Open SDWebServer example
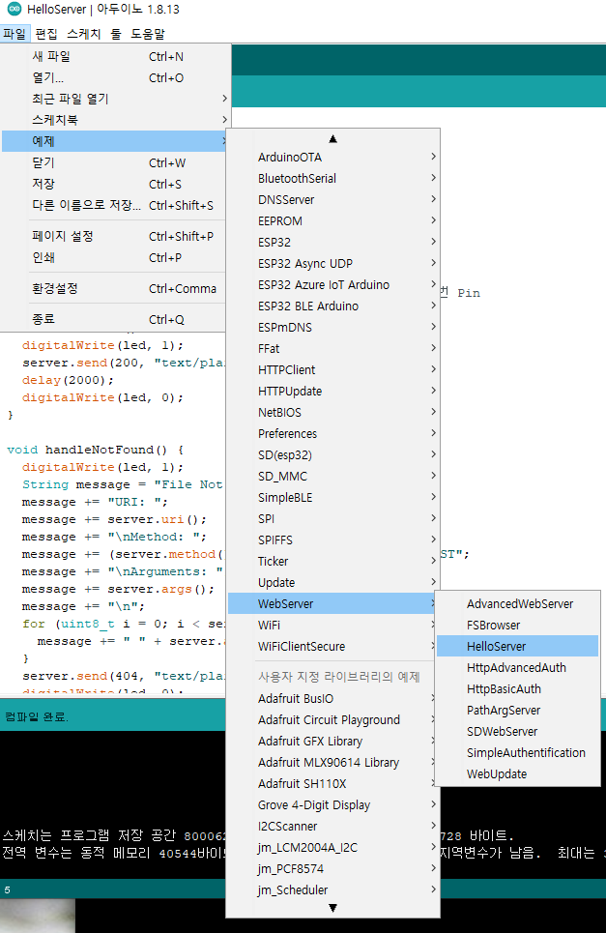 click(517, 732)
